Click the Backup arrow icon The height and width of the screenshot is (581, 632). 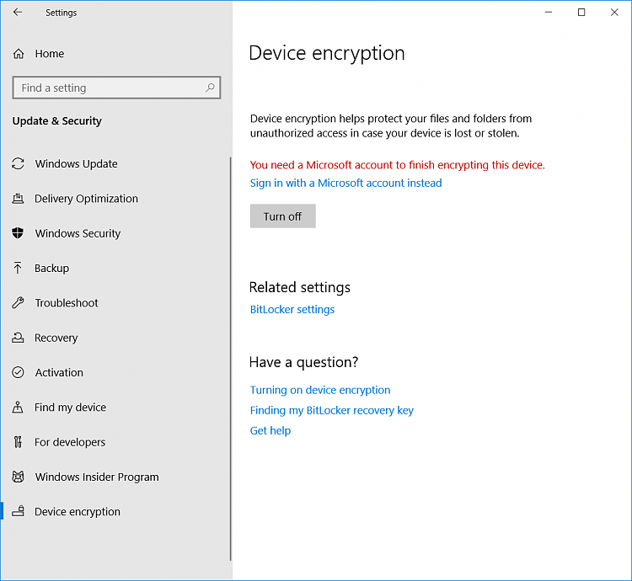pyautogui.click(x=18, y=268)
